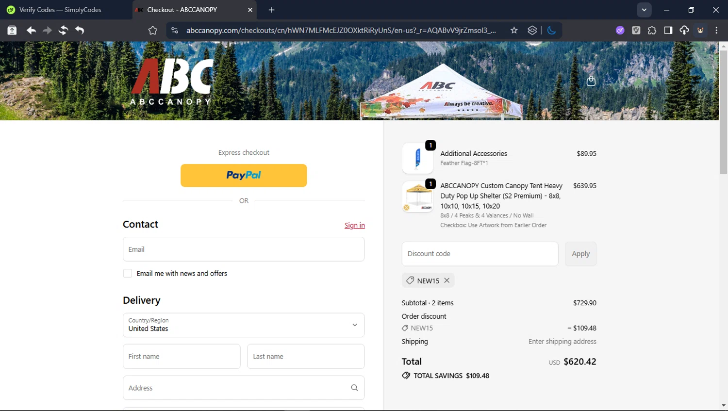
Task: Click the Sign in link
Action: (x=355, y=225)
